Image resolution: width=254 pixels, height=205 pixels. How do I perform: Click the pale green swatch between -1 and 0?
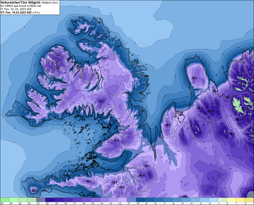click(222, 200)
